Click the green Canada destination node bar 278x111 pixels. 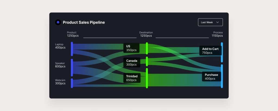[x=147, y=61]
